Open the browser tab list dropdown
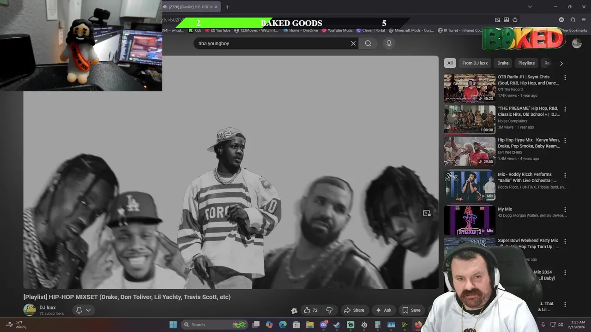 point(530,7)
